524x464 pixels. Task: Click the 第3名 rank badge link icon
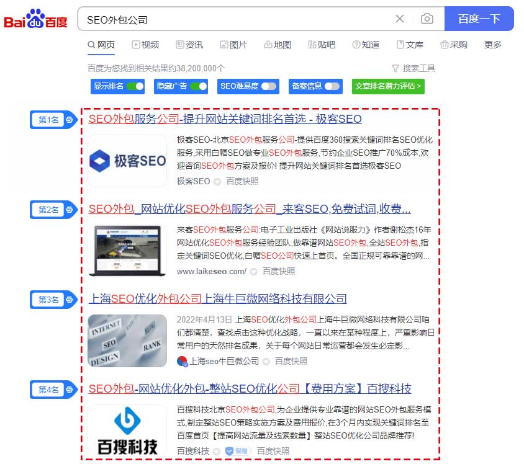70,300
